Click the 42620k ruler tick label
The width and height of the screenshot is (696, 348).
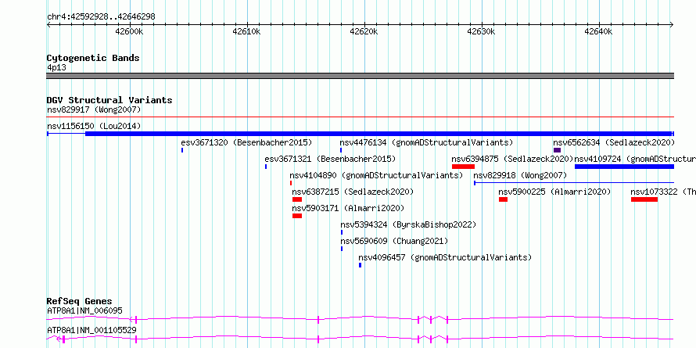coord(364,31)
